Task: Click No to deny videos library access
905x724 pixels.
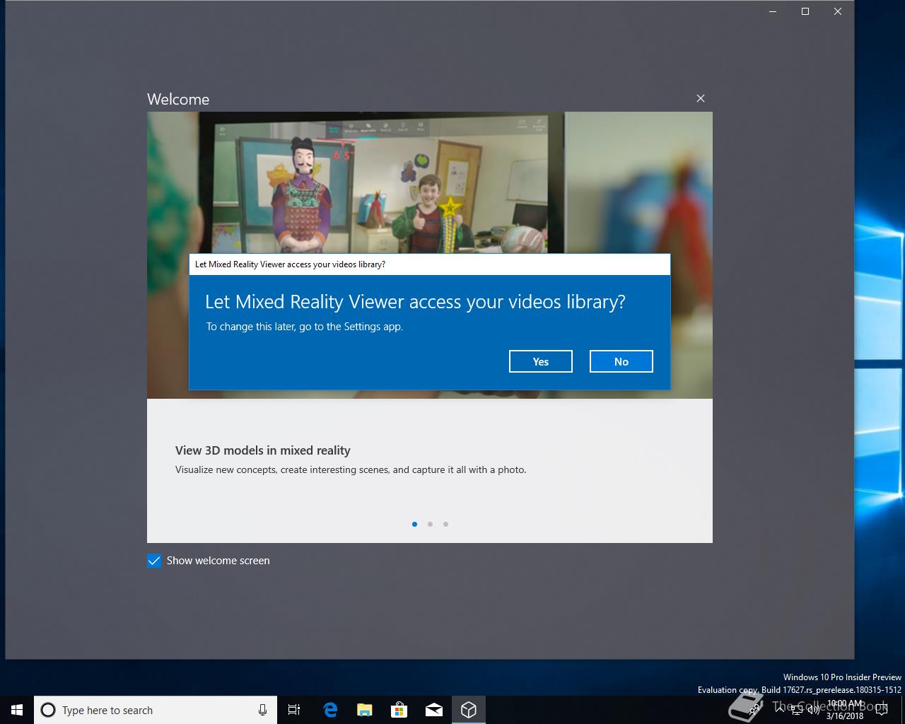Action: 621,361
